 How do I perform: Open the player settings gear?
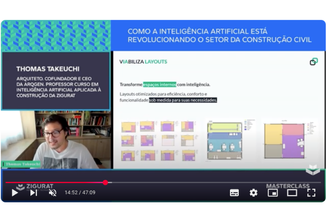[254, 193]
